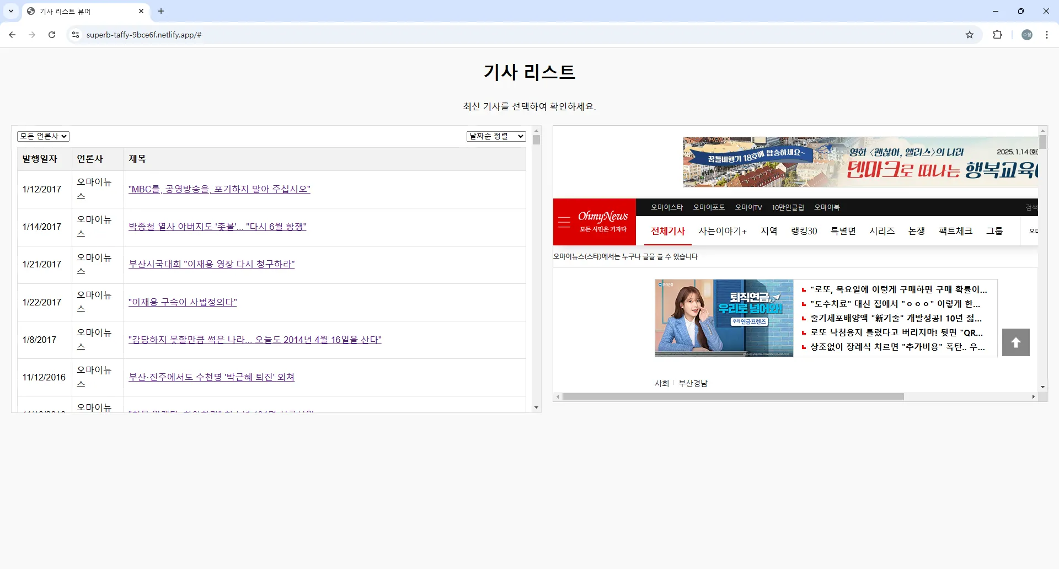
Task: Open 오마이스타 in the top bar
Action: point(667,207)
